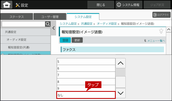Focus the sidebar search field
The image size is (172, 101).
click(24, 24)
